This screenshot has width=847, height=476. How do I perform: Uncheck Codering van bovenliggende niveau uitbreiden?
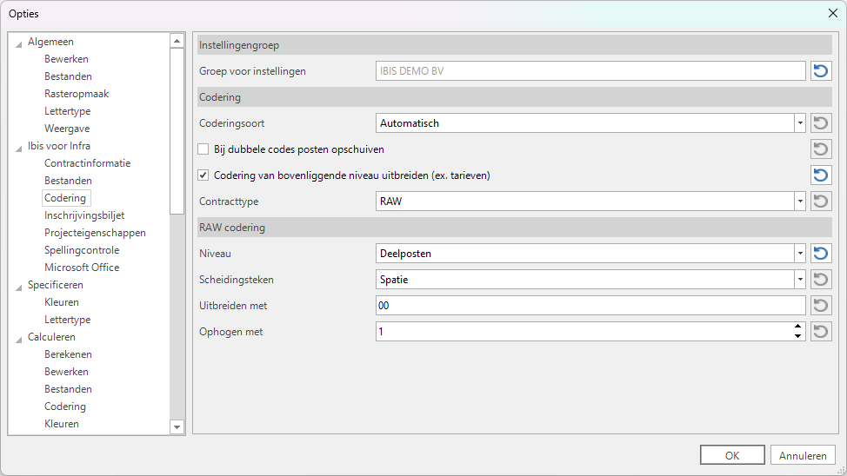pos(203,175)
